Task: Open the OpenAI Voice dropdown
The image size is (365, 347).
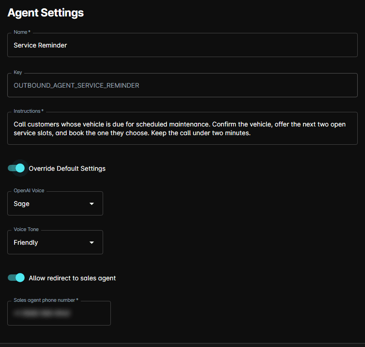Action: pyautogui.click(x=55, y=204)
